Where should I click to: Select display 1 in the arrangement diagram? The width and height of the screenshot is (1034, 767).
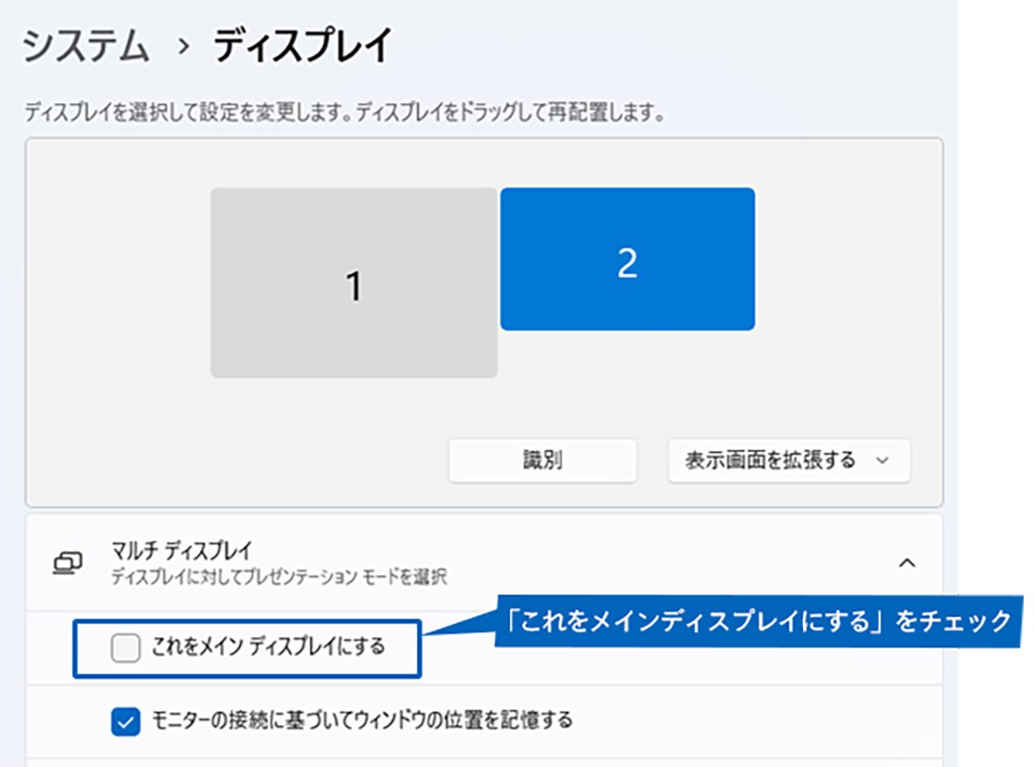[353, 280]
